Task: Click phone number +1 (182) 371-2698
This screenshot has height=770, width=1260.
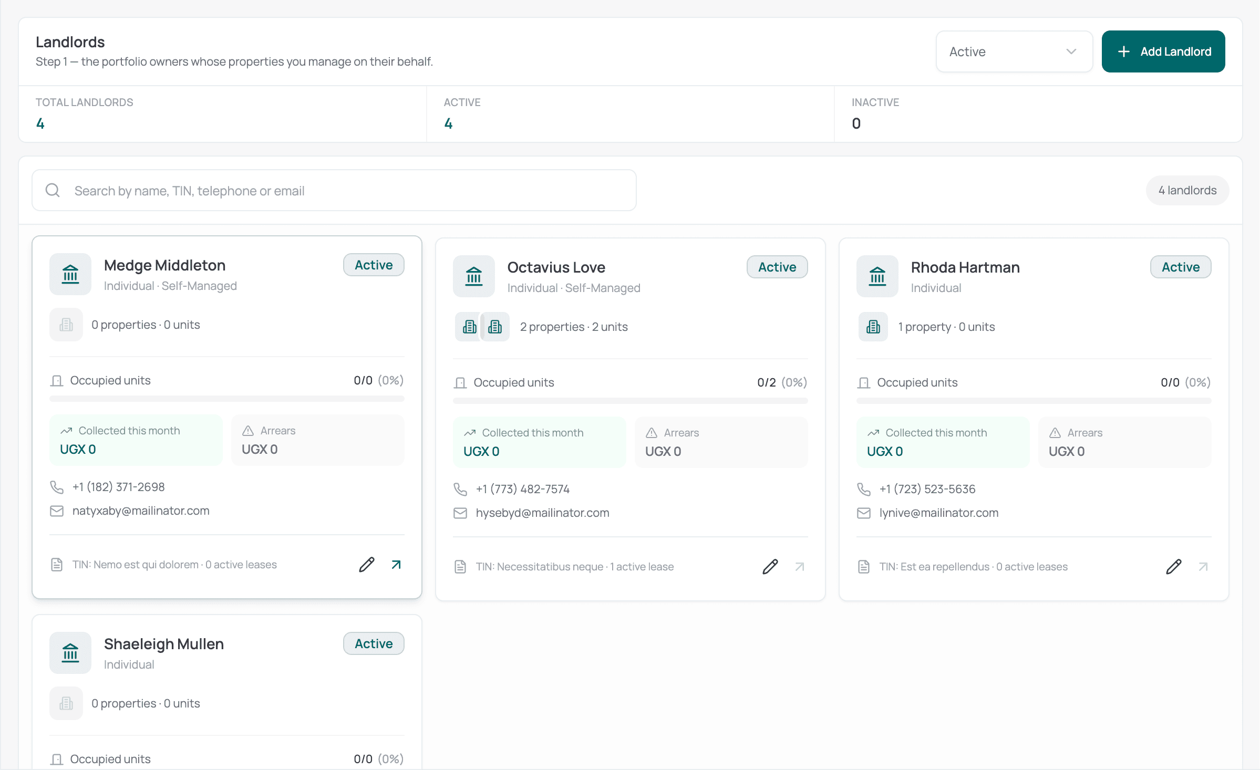Action: point(119,487)
